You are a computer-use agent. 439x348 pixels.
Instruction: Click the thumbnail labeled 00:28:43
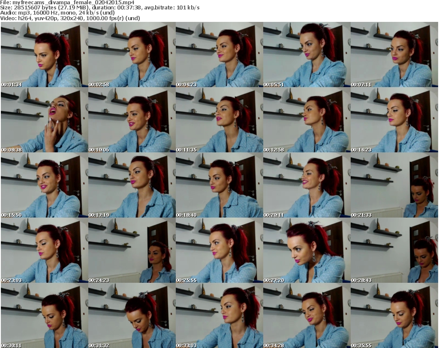coord(394,251)
